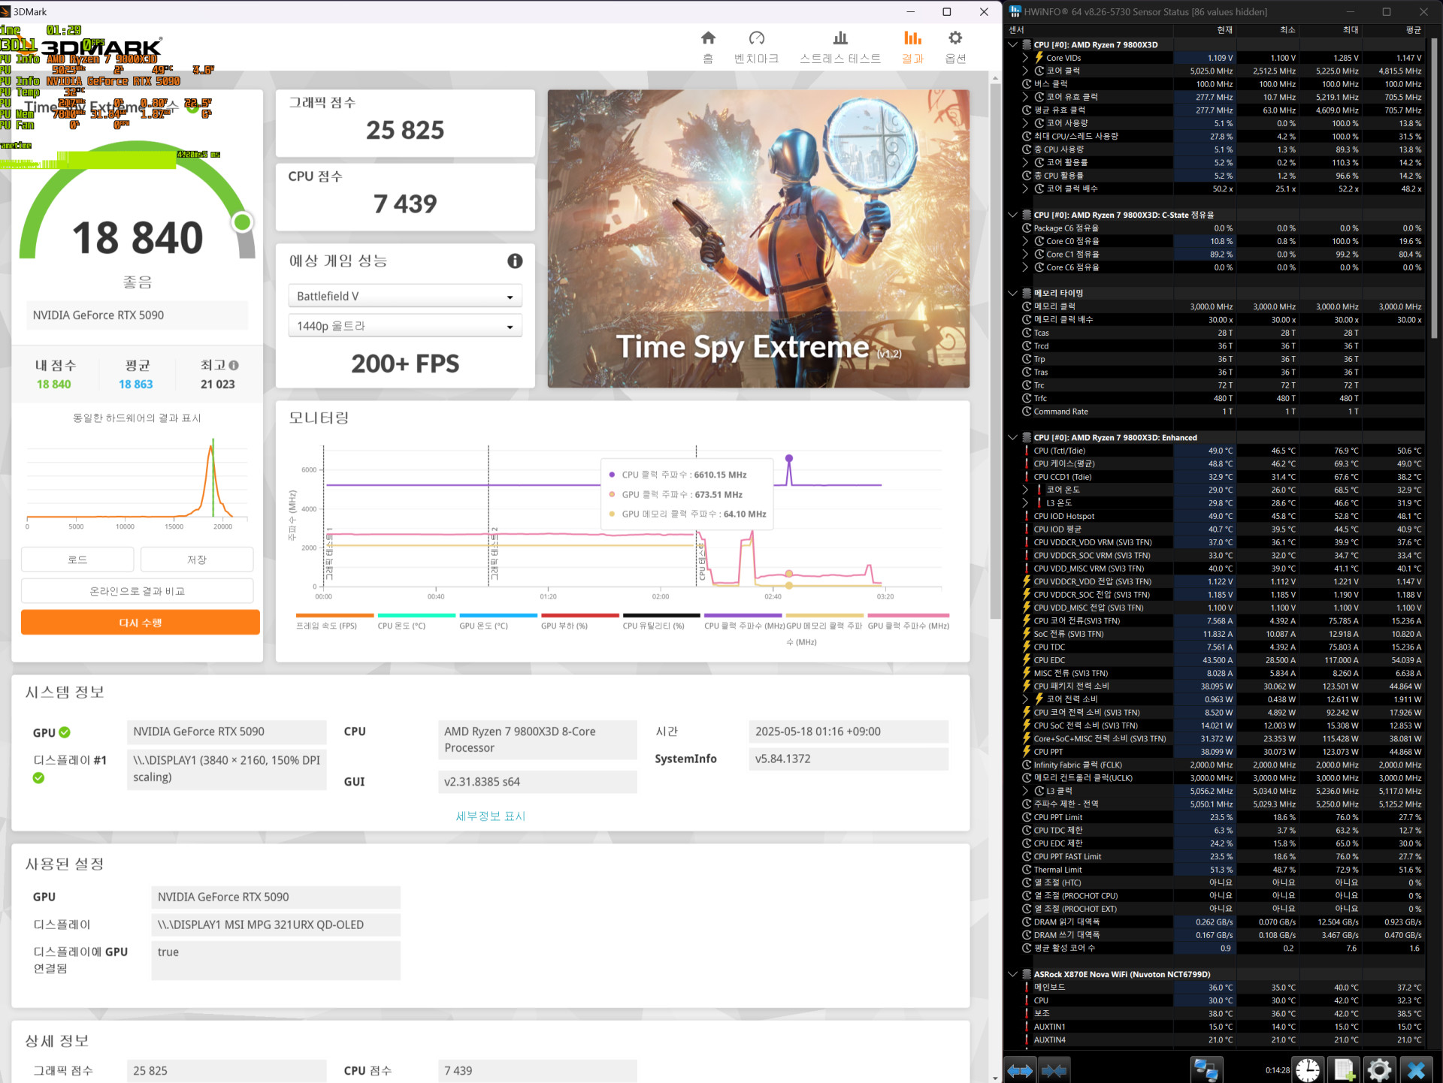The width and height of the screenshot is (1443, 1083).
Task: Start logging with HWiNFO log file icon
Action: pos(1344,1069)
